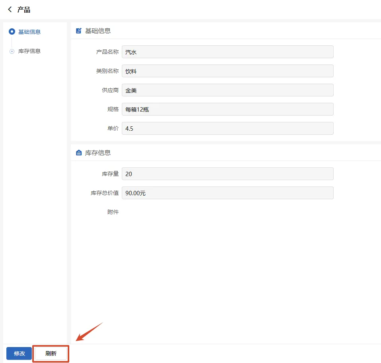Click the 附件 label

[113, 212]
